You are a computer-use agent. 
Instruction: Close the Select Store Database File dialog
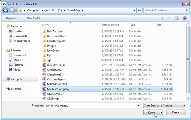(186, 4)
